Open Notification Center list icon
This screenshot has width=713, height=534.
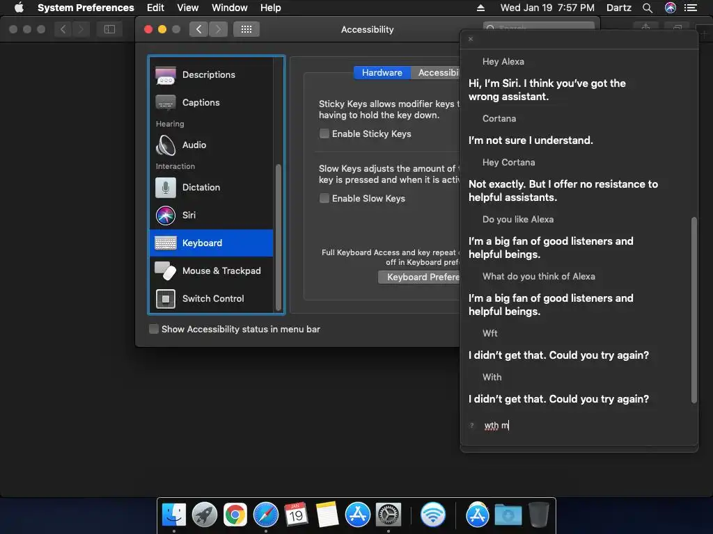[x=691, y=8]
